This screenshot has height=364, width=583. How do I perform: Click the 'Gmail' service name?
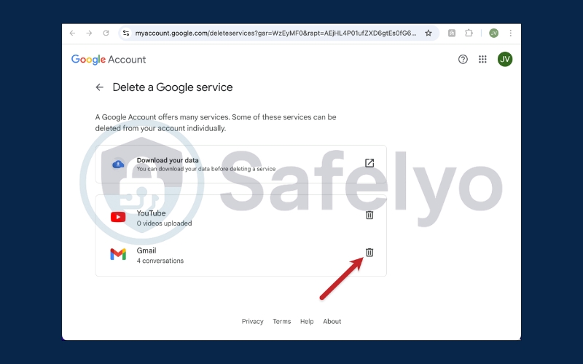pos(146,250)
